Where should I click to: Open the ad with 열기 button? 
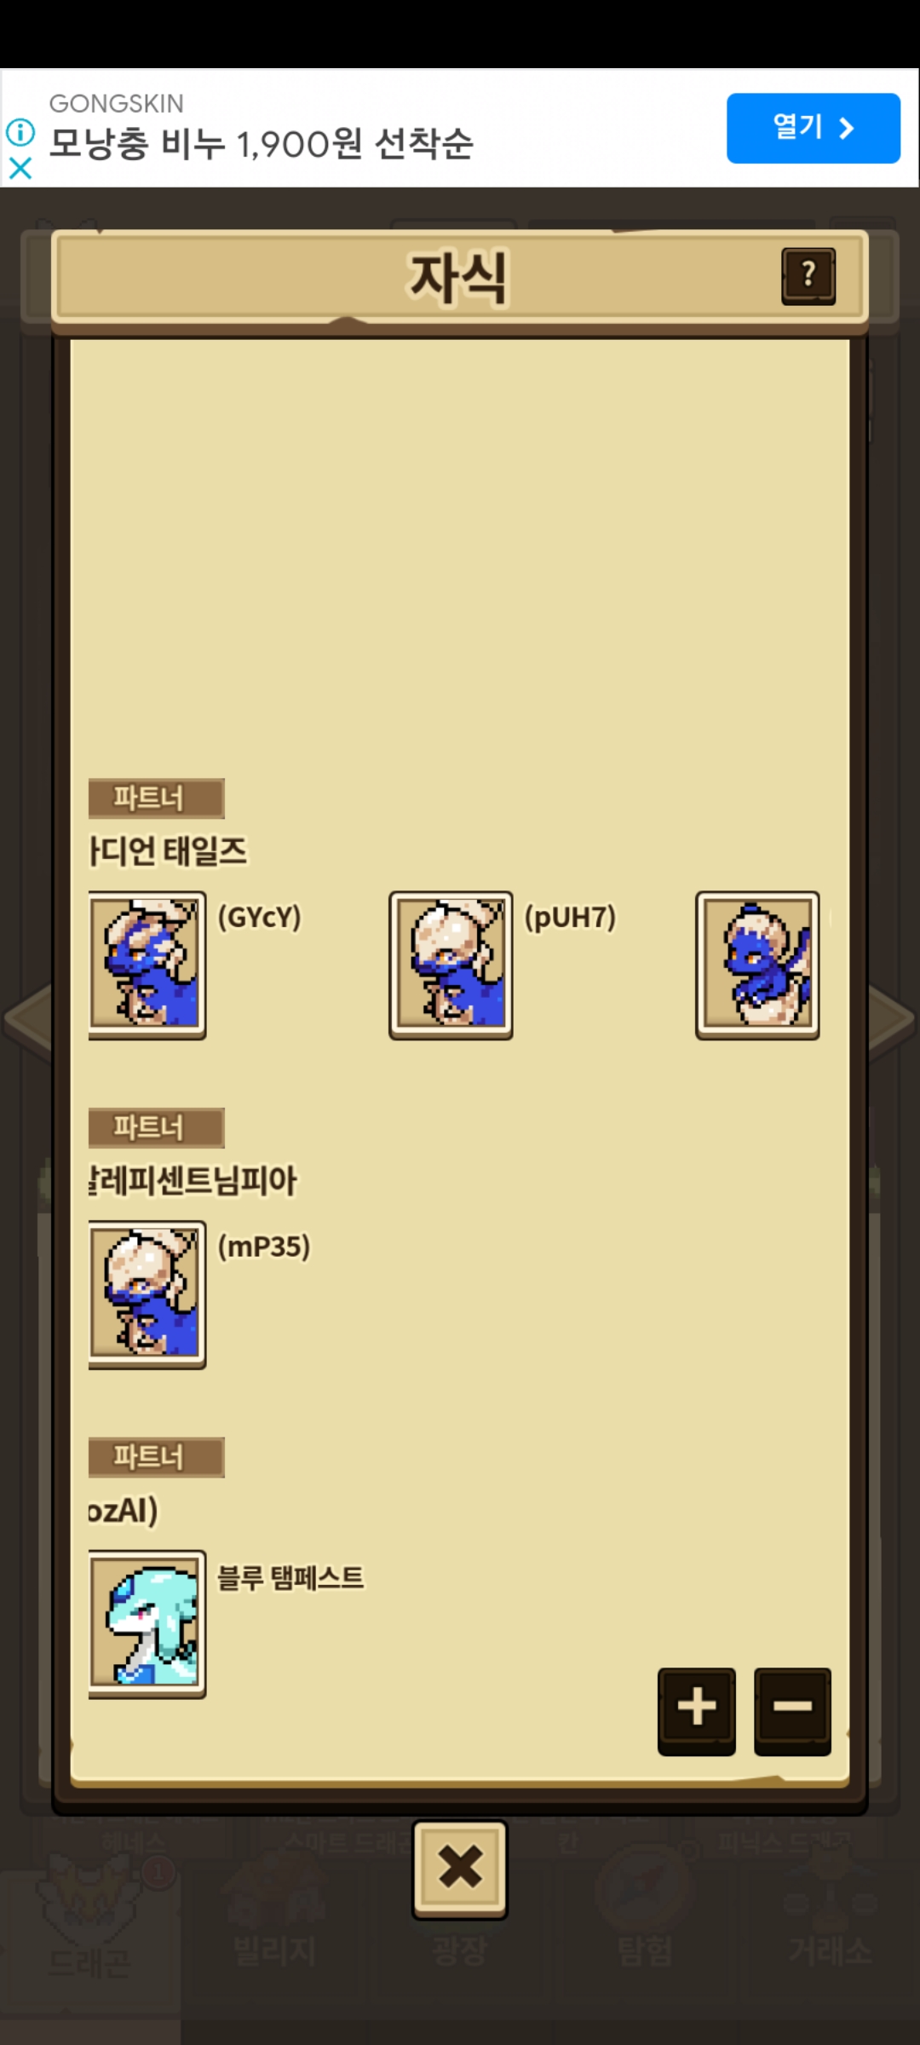tap(814, 128)
